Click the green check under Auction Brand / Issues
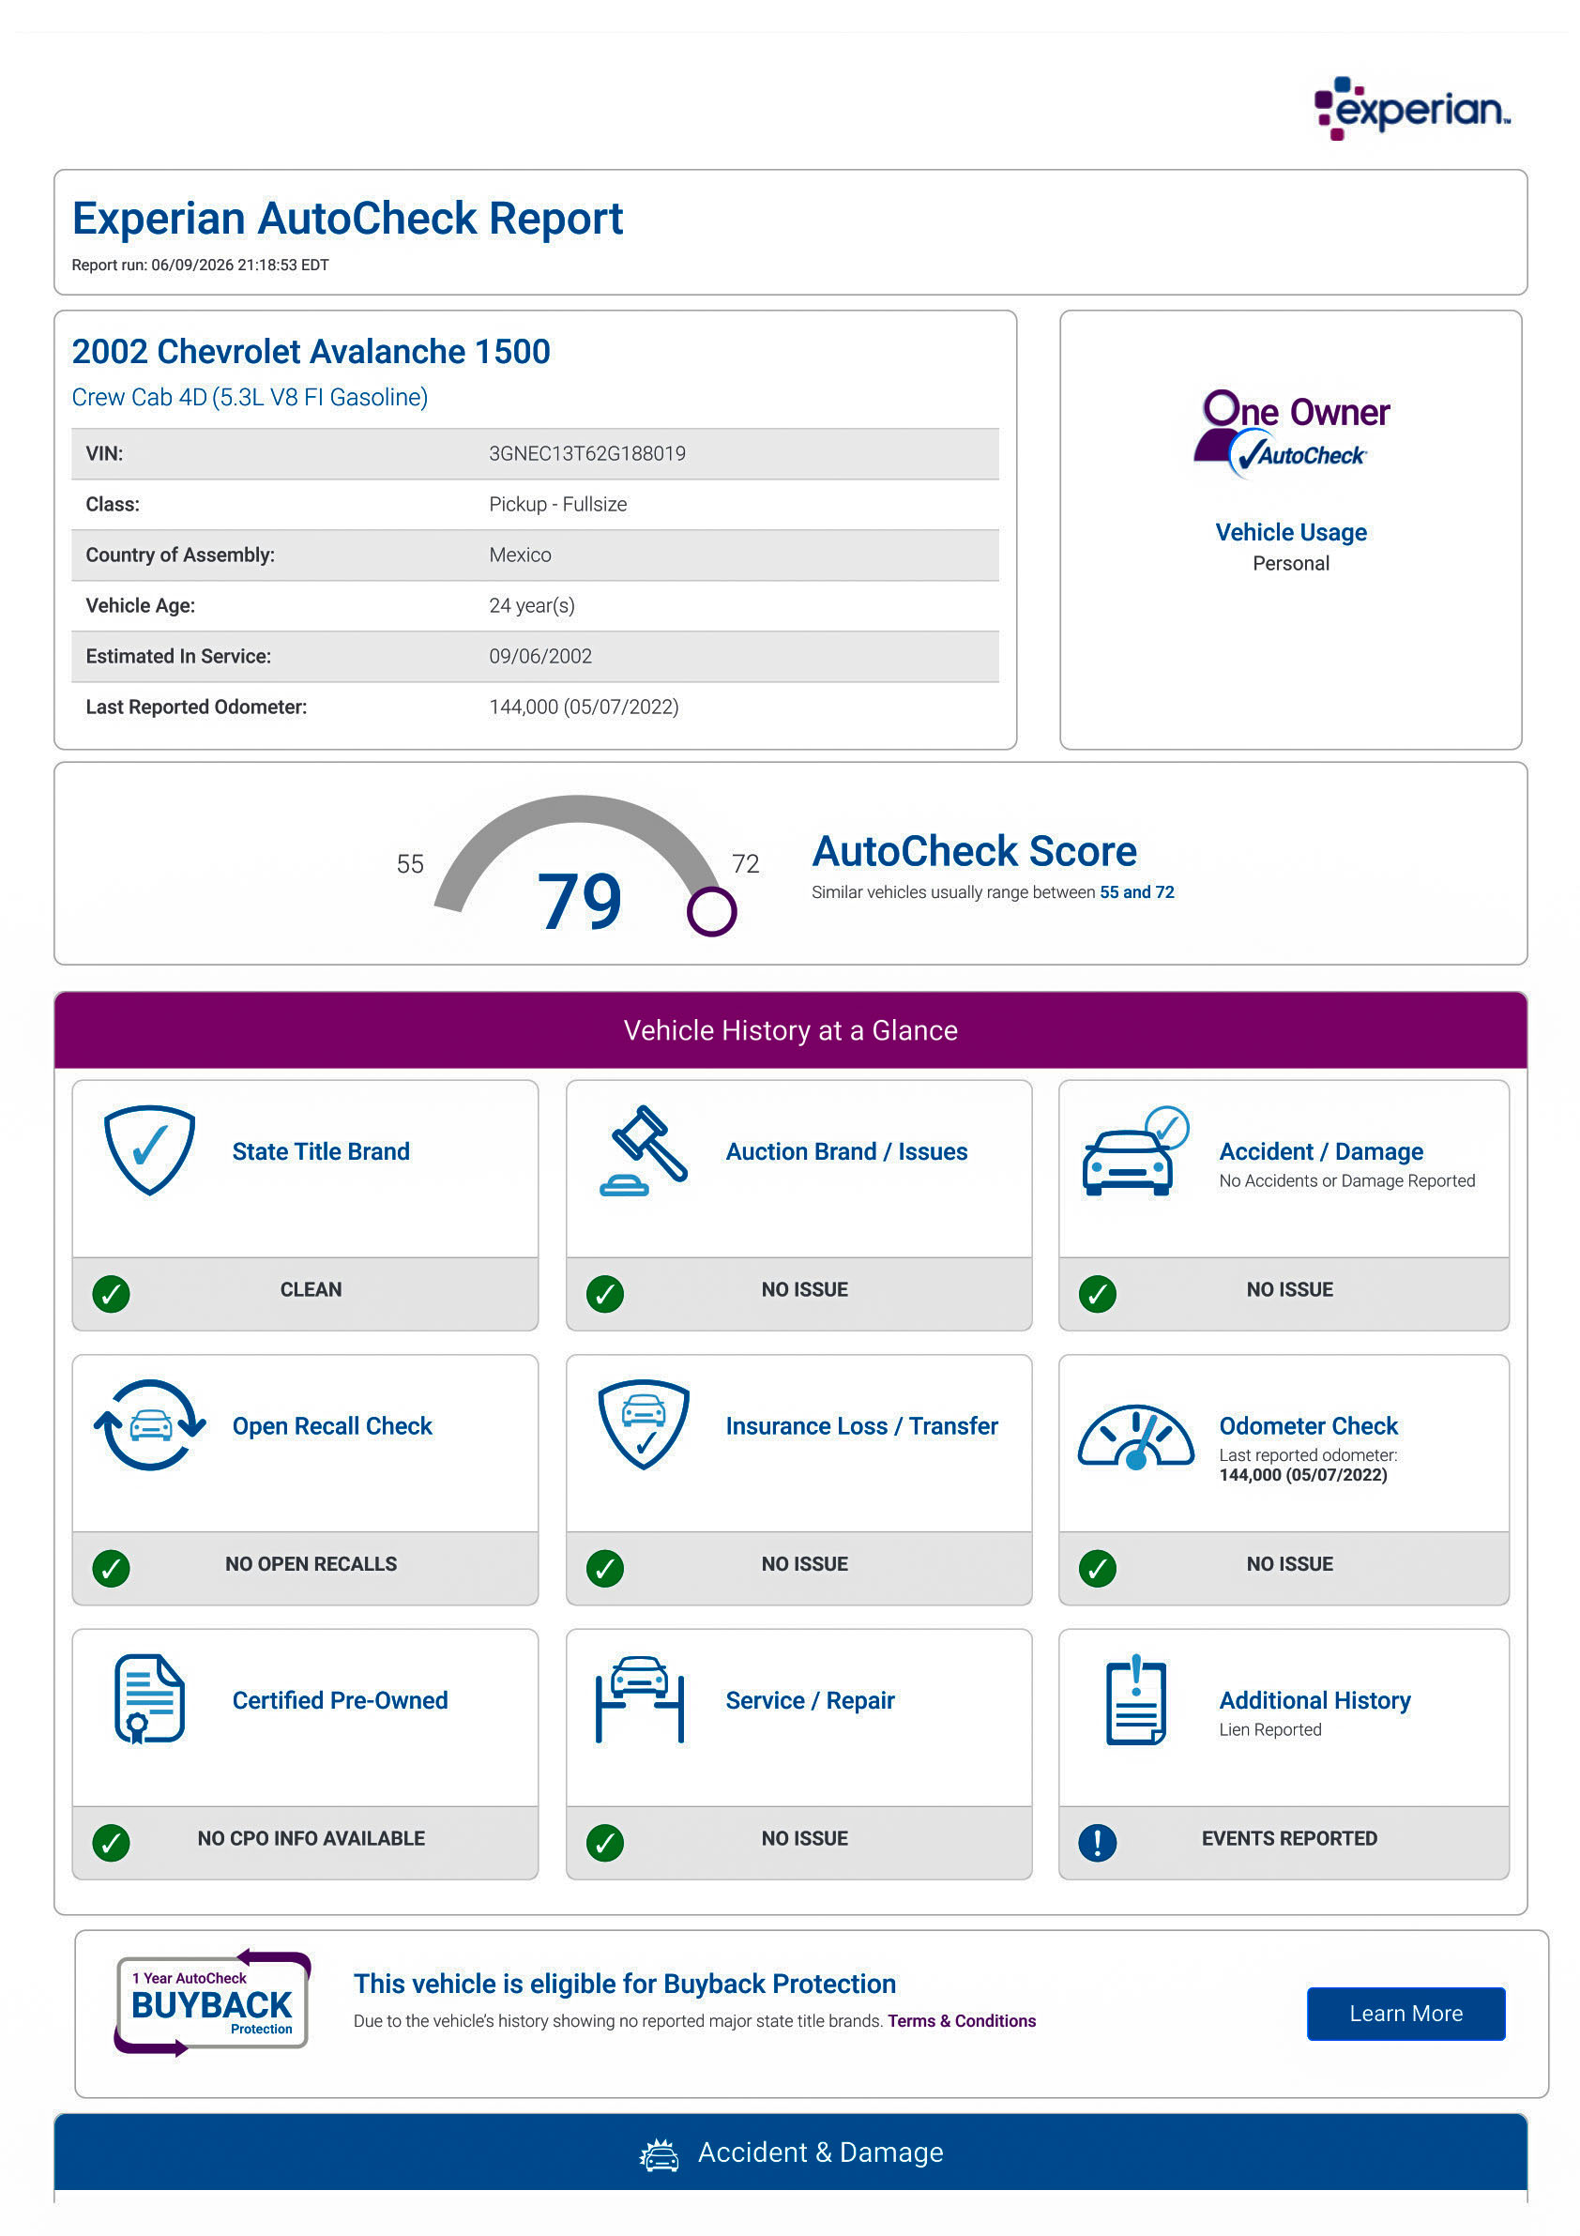Image resolution: width=1580 pixels, height=2236 pixels. [x=604, y=1294]
